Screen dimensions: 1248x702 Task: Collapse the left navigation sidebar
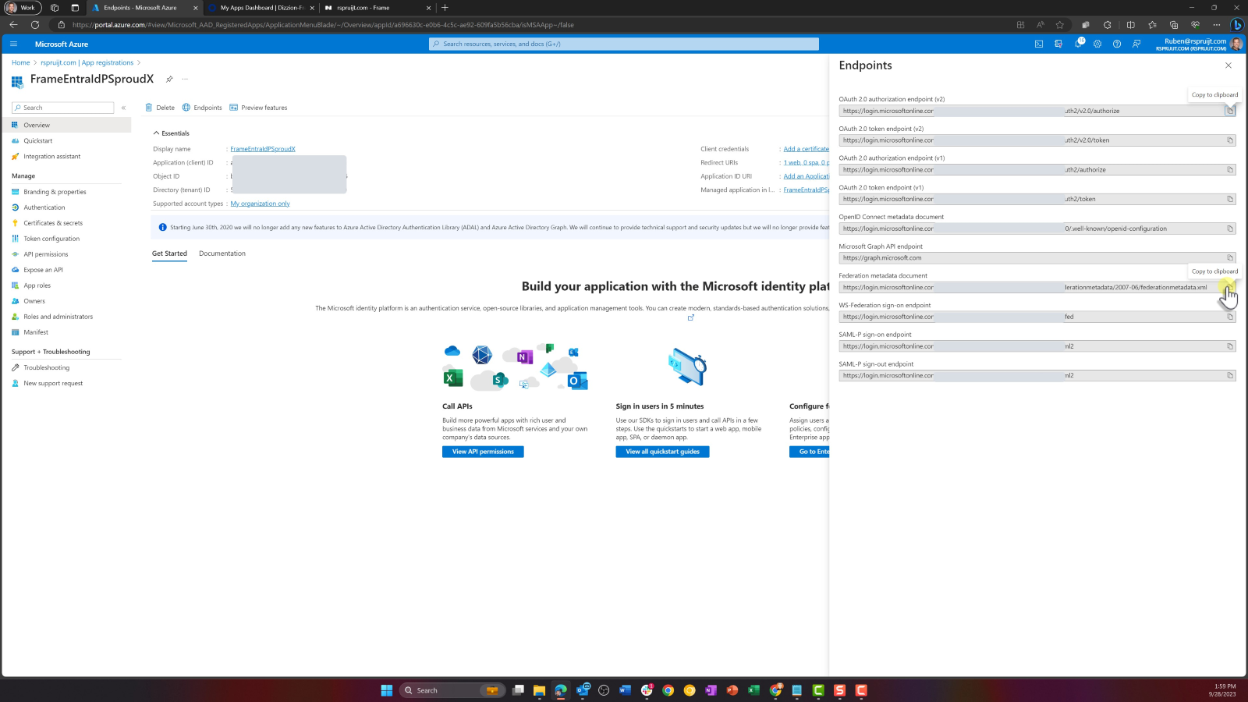coord(123,108)
